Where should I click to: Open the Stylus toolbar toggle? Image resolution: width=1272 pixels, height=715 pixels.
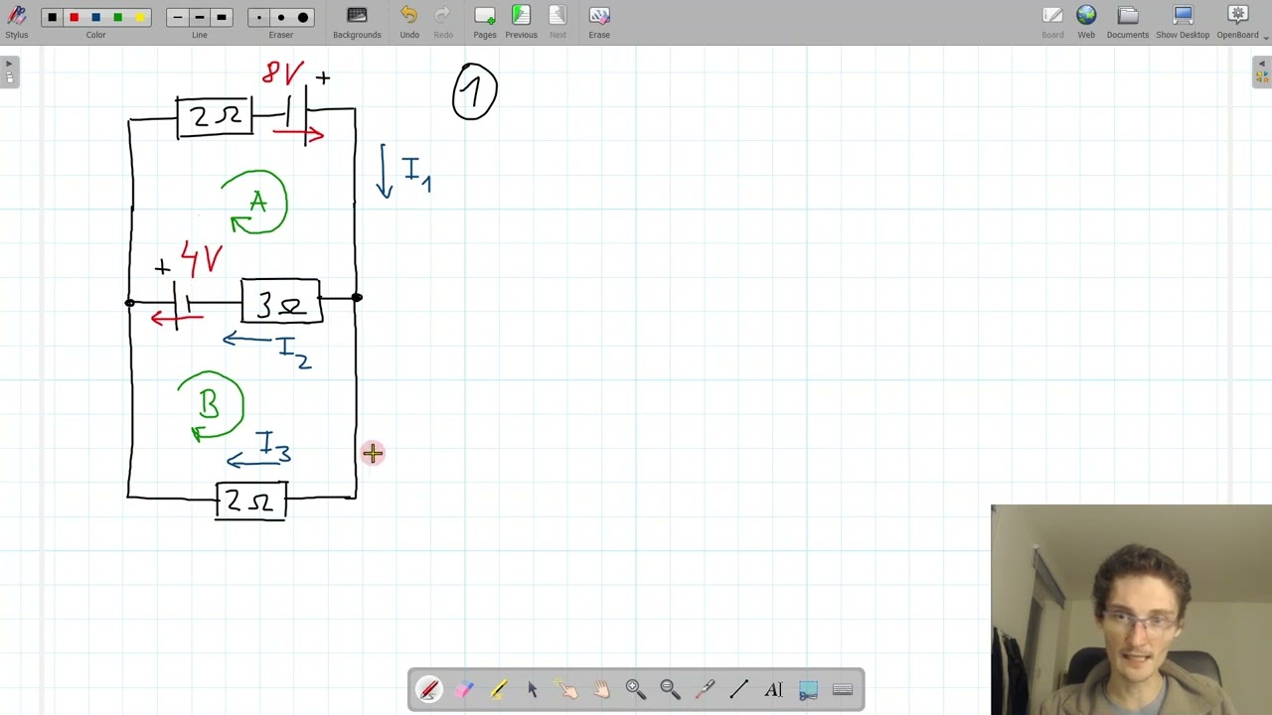[17, 22]
